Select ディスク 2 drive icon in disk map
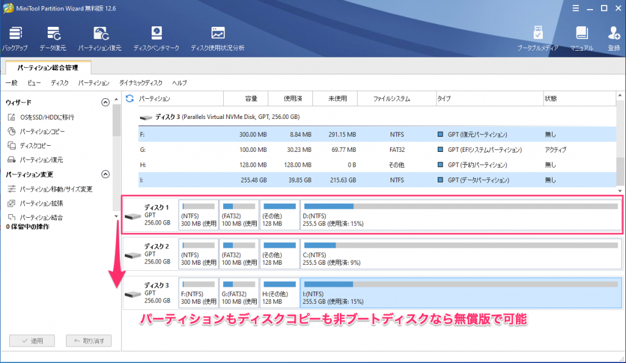 point(133,256)
